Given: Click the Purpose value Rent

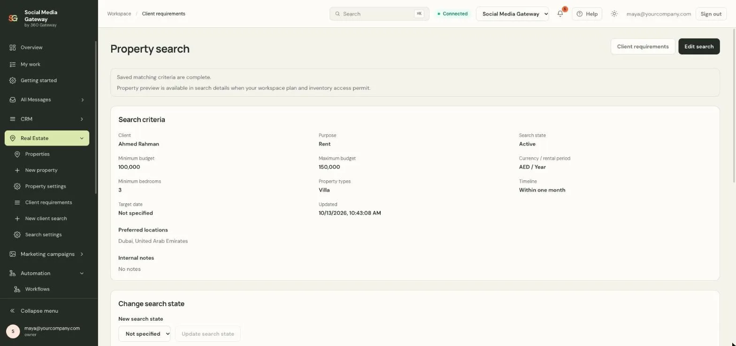Looking at the screenshot, I should point(324,144).
